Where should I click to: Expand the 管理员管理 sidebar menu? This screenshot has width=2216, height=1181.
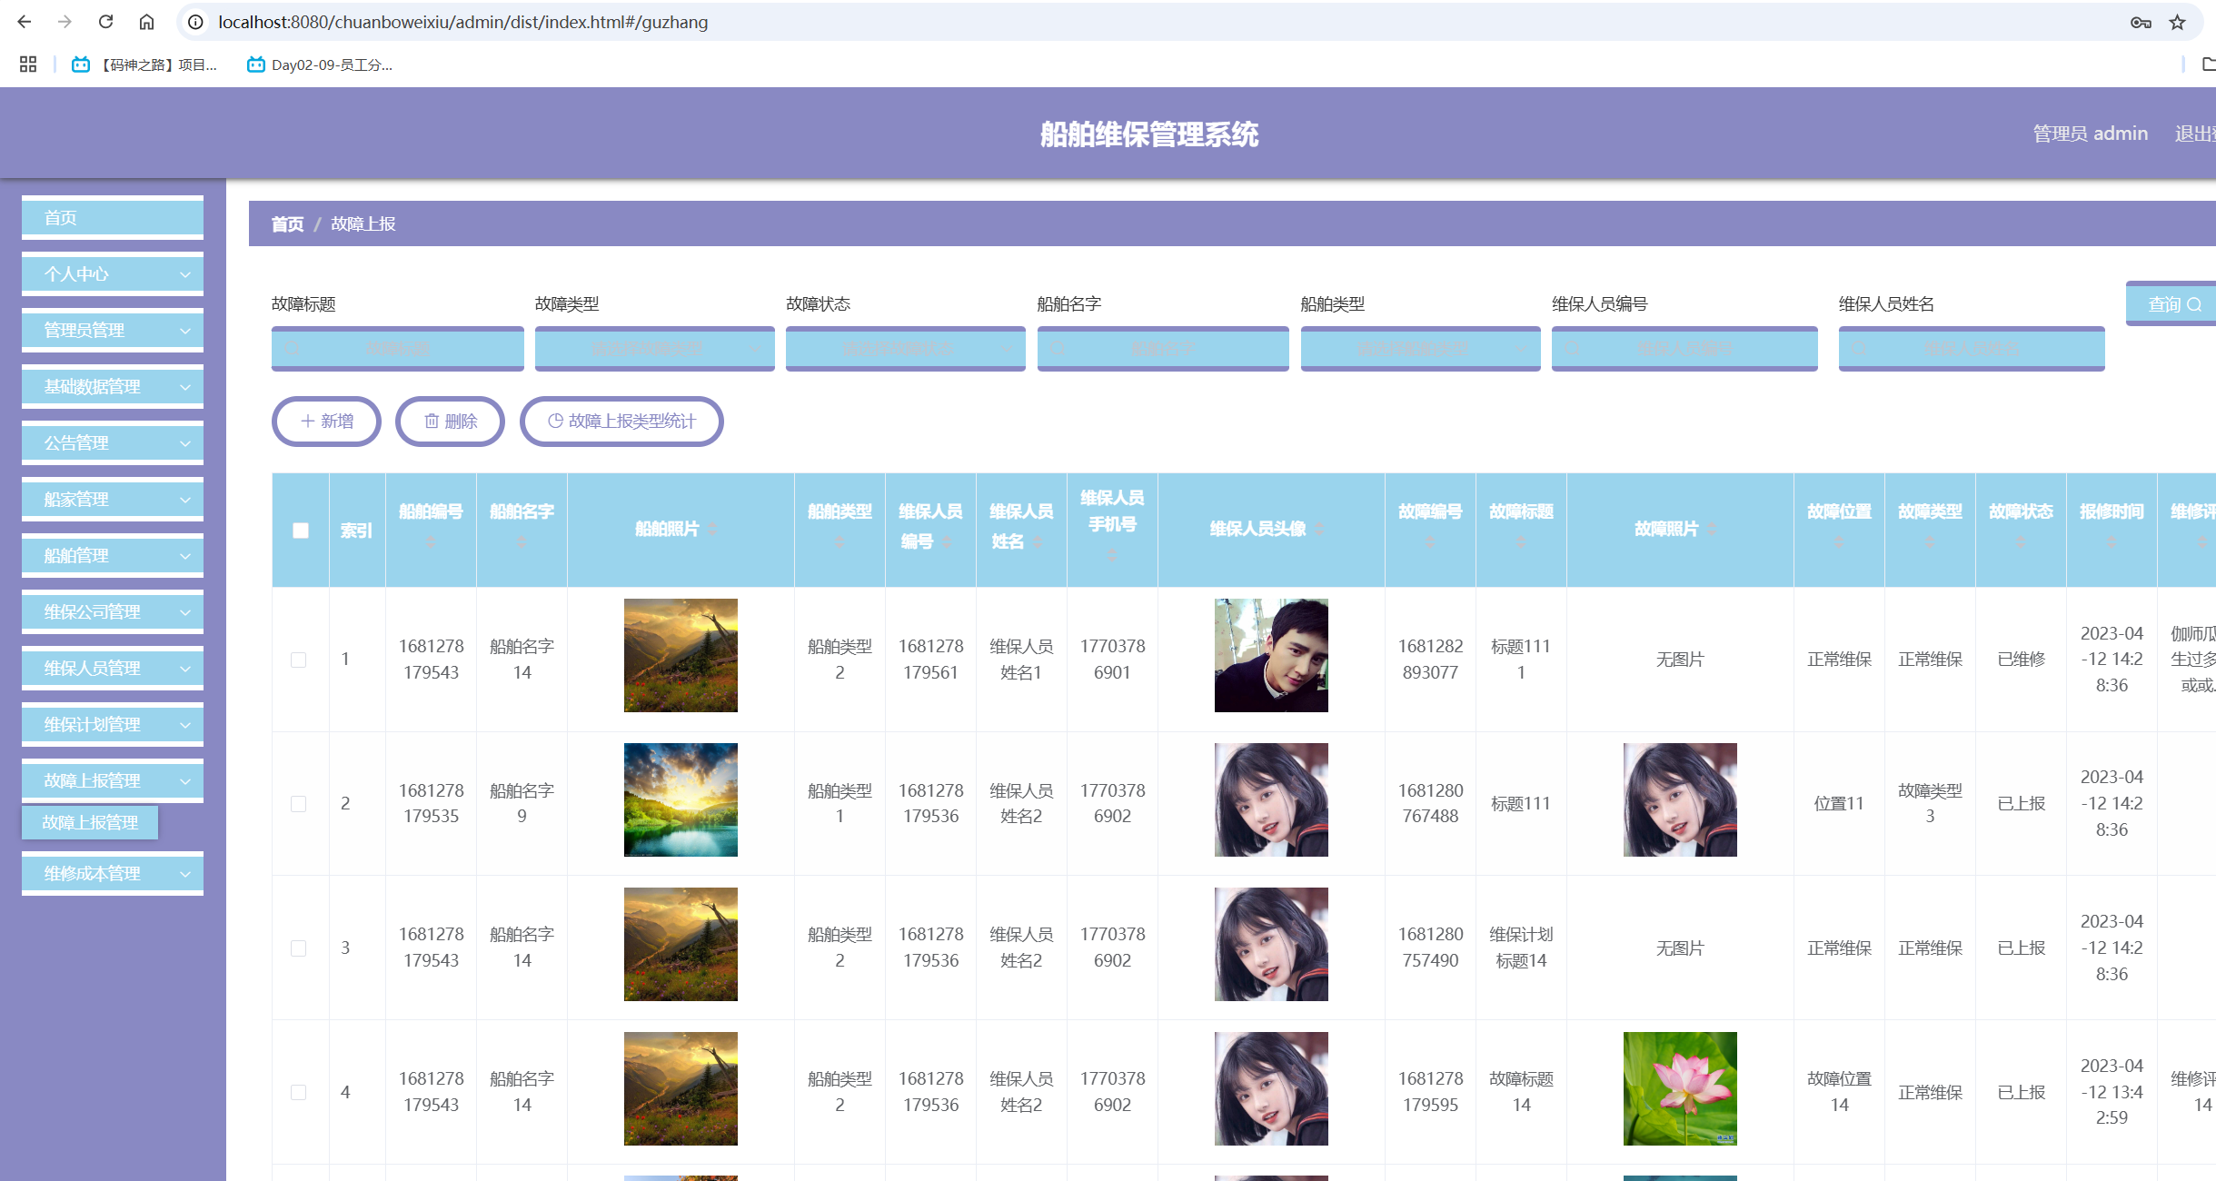click(x=113, y=331)
